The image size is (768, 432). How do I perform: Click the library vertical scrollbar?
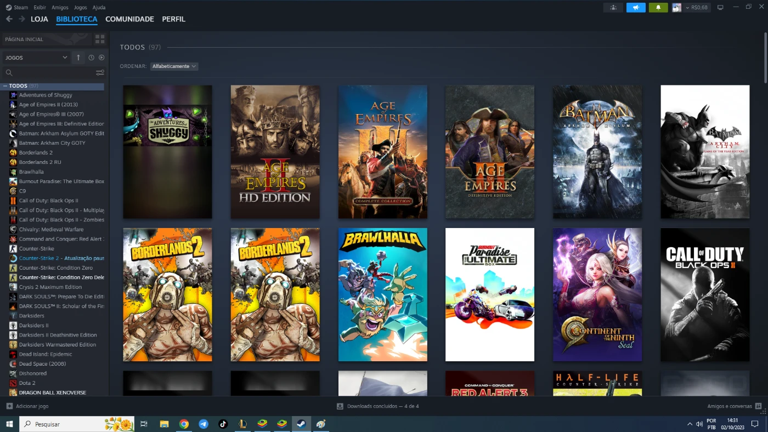click(765, 58)
